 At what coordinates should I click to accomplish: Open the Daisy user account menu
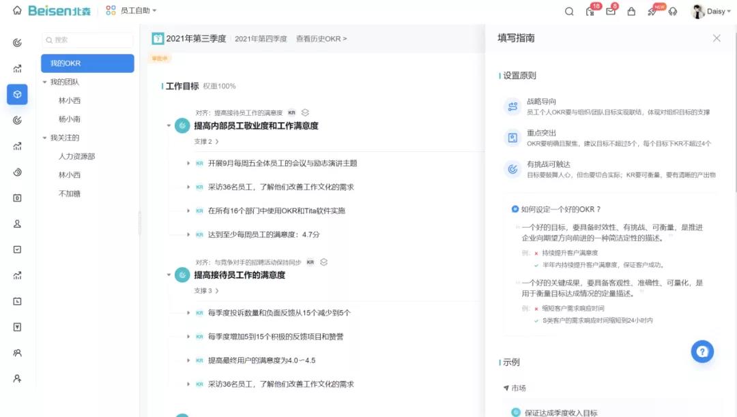(710, 12)
